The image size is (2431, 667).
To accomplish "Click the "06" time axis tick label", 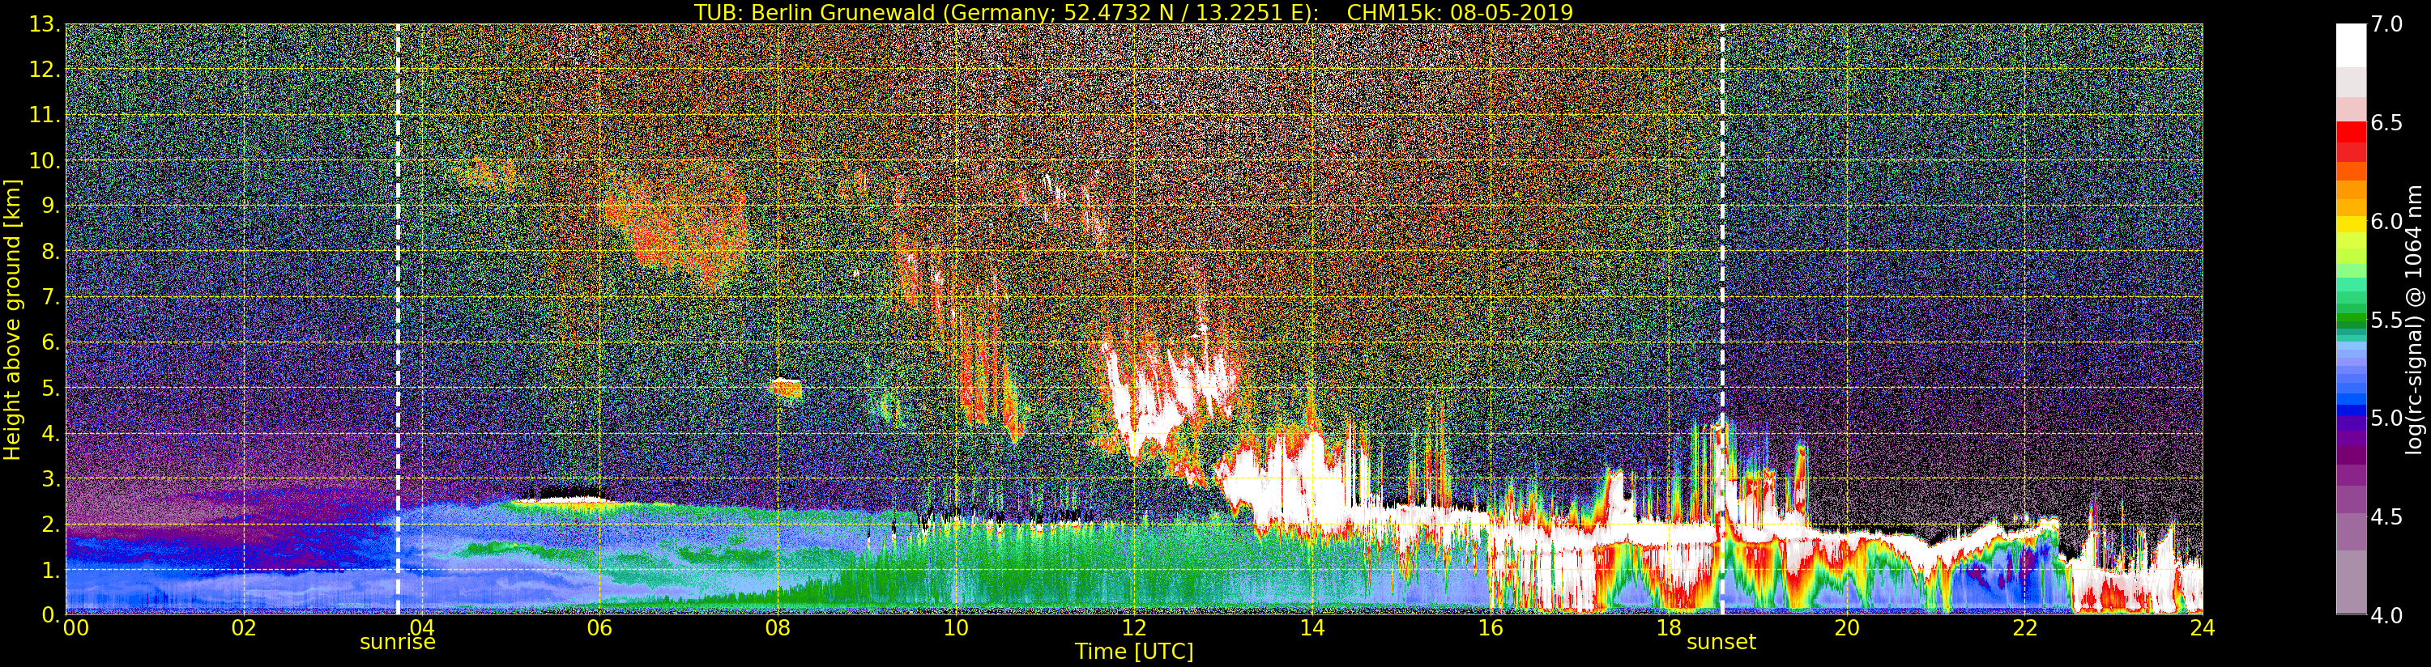I will point(599,627).
